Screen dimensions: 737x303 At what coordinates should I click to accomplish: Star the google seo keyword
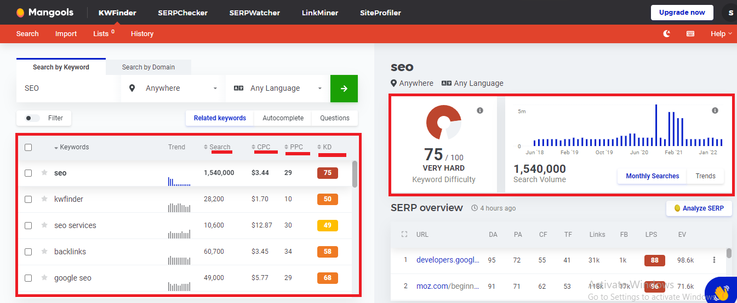44,278
